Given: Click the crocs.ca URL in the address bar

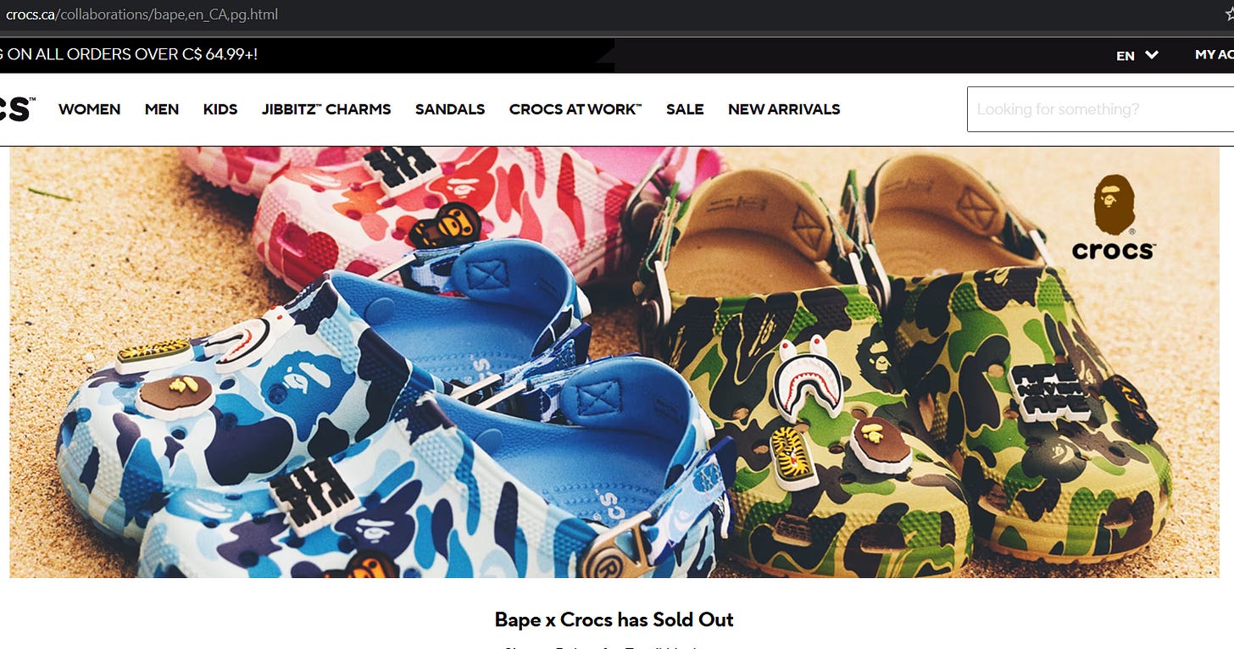Looking at the screenshot, I should [x=142, y=14].
